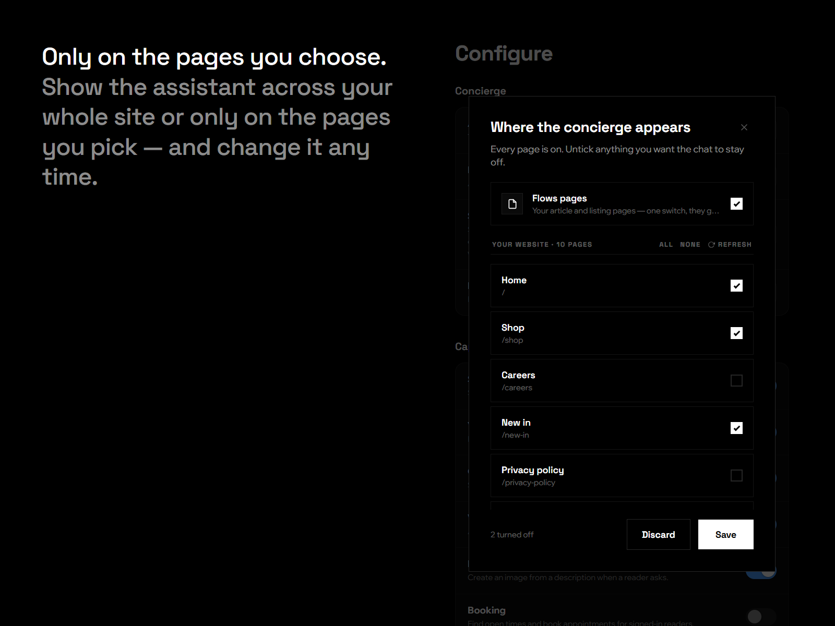Select the Home page row

click(x=622, y=286)
